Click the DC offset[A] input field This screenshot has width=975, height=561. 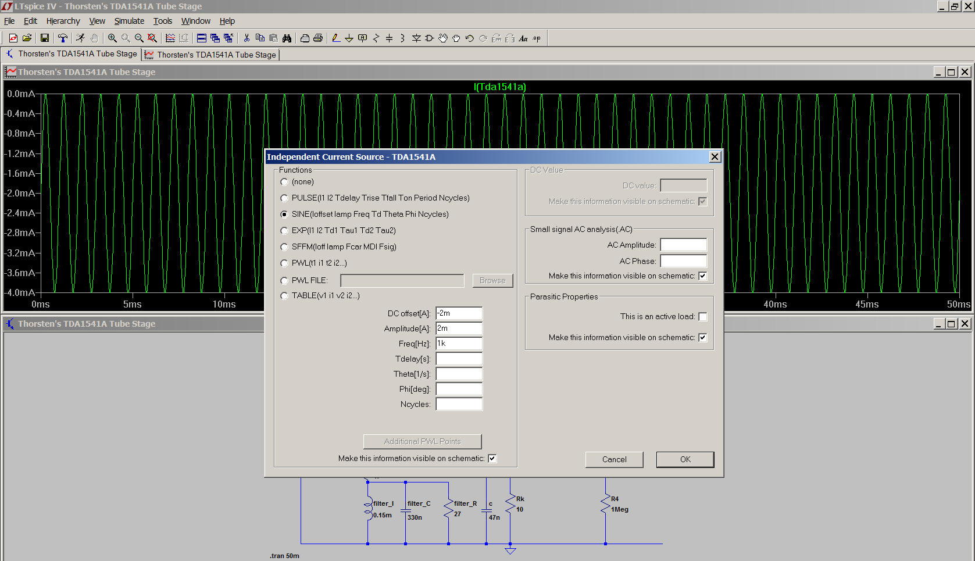click(x=459, y=313)
